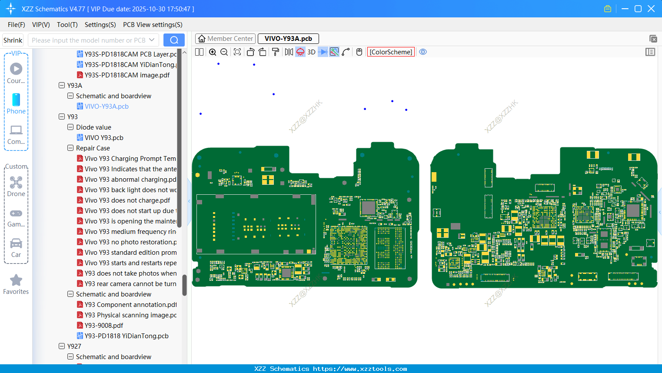This screenshot has width=662, height=373.
Task: Toggle the split dual-pane view
Action: (200, 52)
